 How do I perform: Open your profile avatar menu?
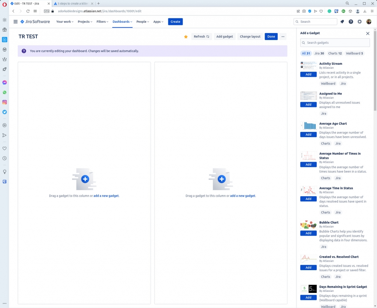369,22
